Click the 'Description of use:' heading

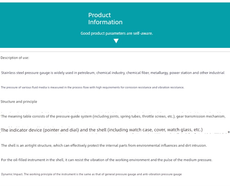15,58
